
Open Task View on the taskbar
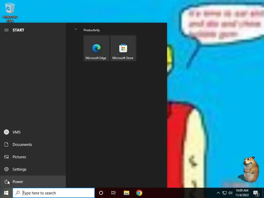[x=113, y=193]
